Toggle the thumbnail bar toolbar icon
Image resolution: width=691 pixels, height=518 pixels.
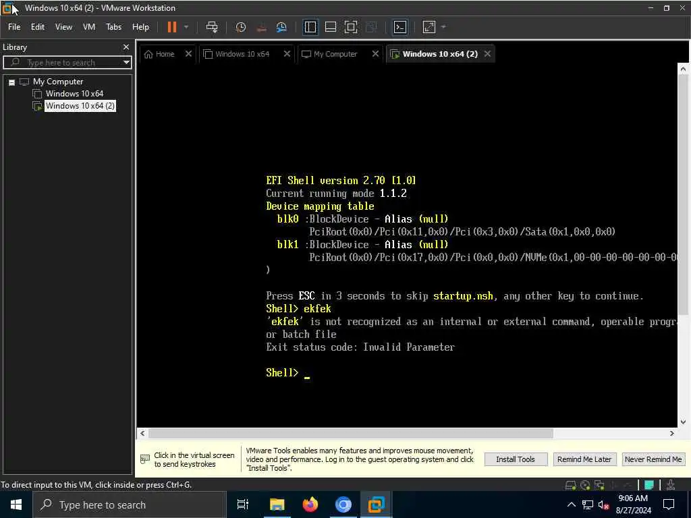click(331, 27)
